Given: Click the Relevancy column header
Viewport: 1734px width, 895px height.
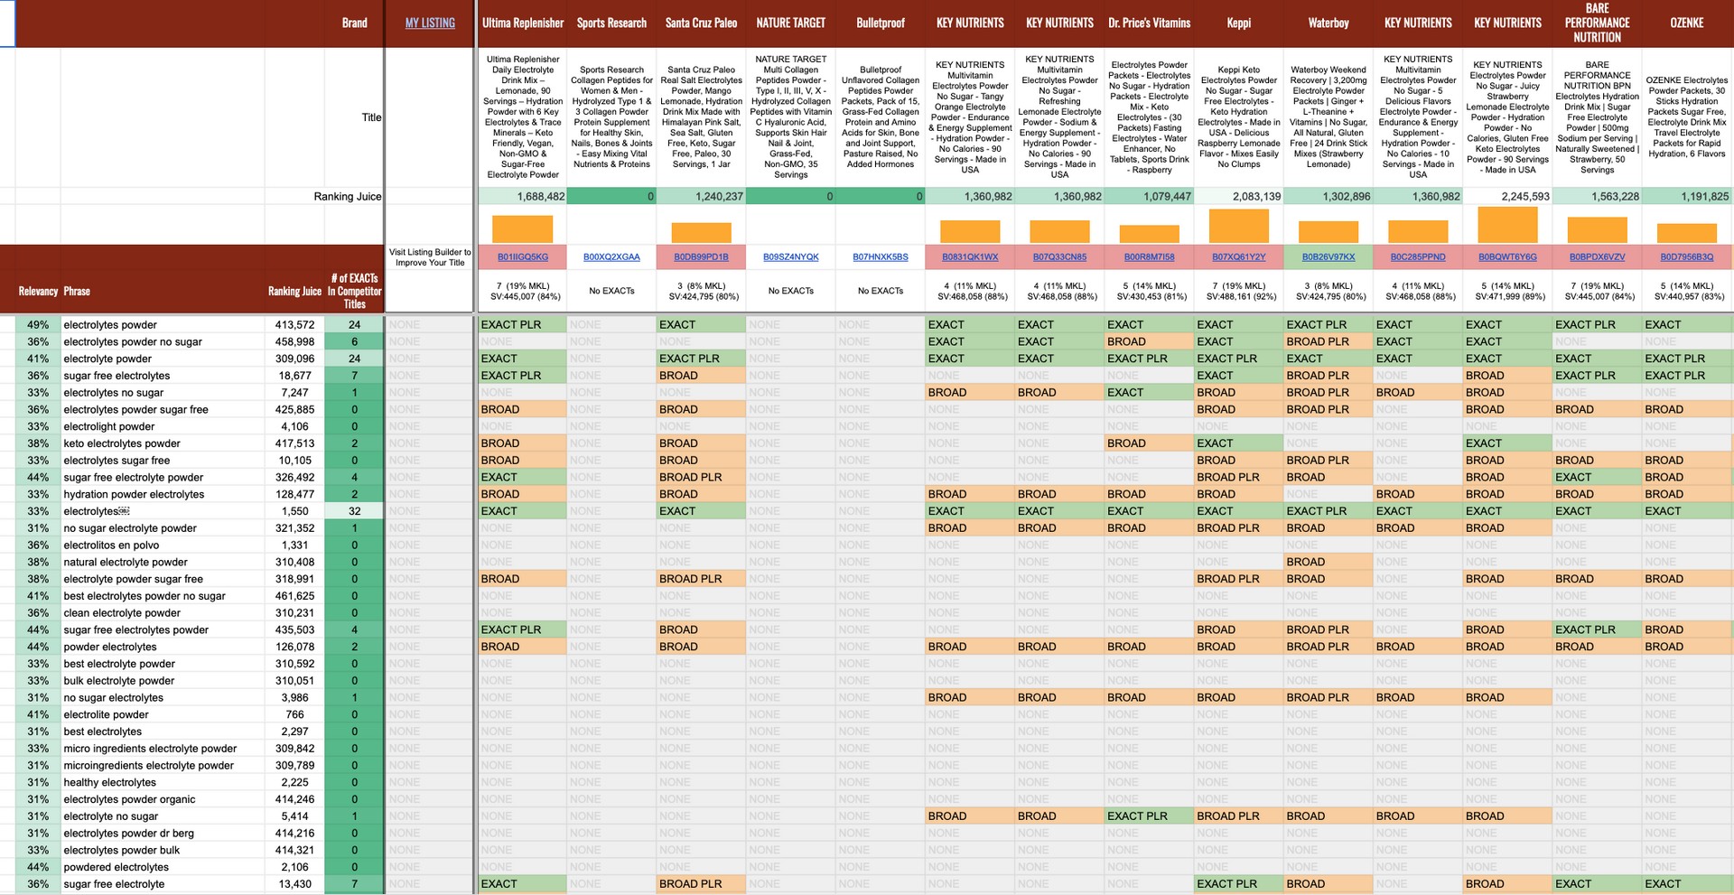Looking at the screenshot, I should coord(38,291).
